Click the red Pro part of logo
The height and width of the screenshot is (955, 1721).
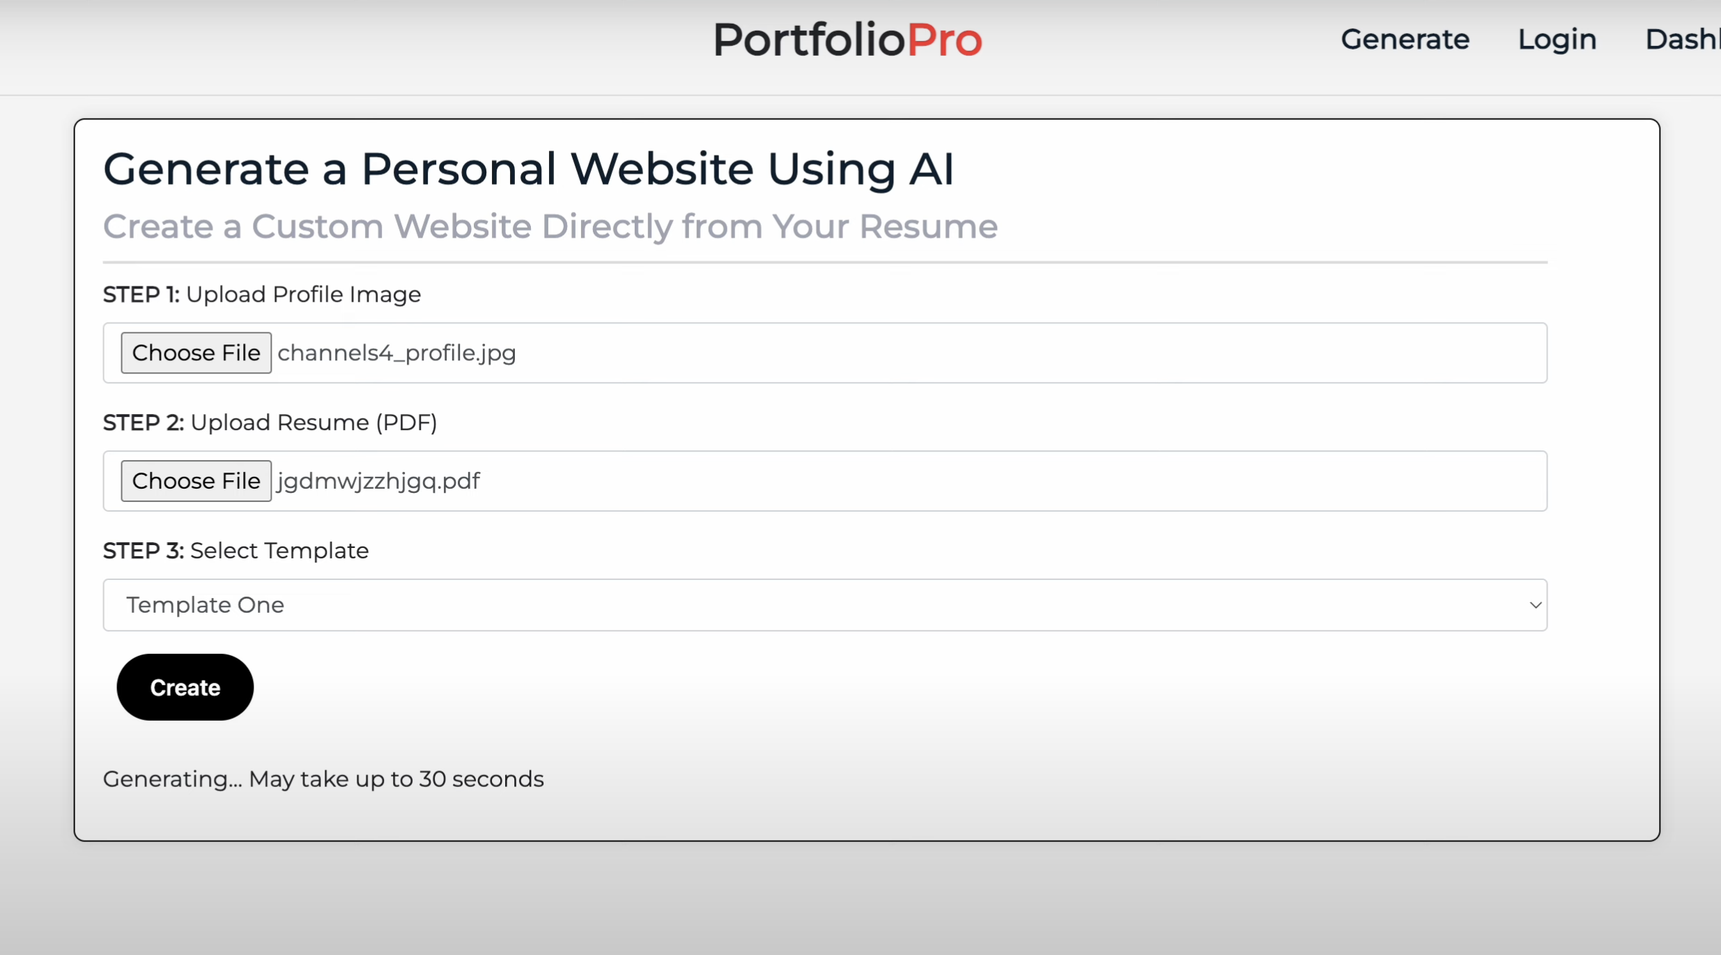(x=944, y=40)
